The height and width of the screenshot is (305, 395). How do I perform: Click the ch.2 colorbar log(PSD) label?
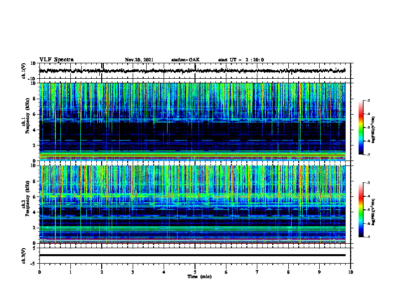[374, 211]
